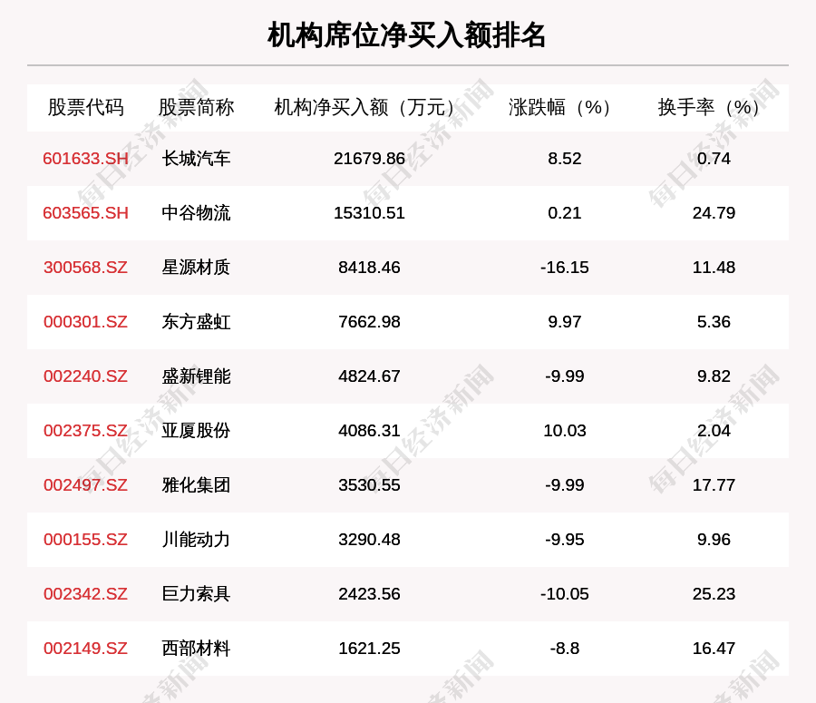Image resolution: width=816 pixels, height=703 pixels.
Task: Click price change value -16.15
Action: point(565,267)
